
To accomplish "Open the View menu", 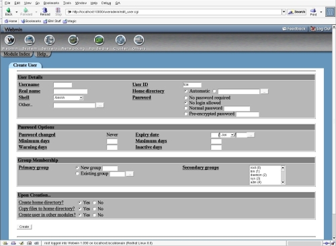I will pos(28,3).
